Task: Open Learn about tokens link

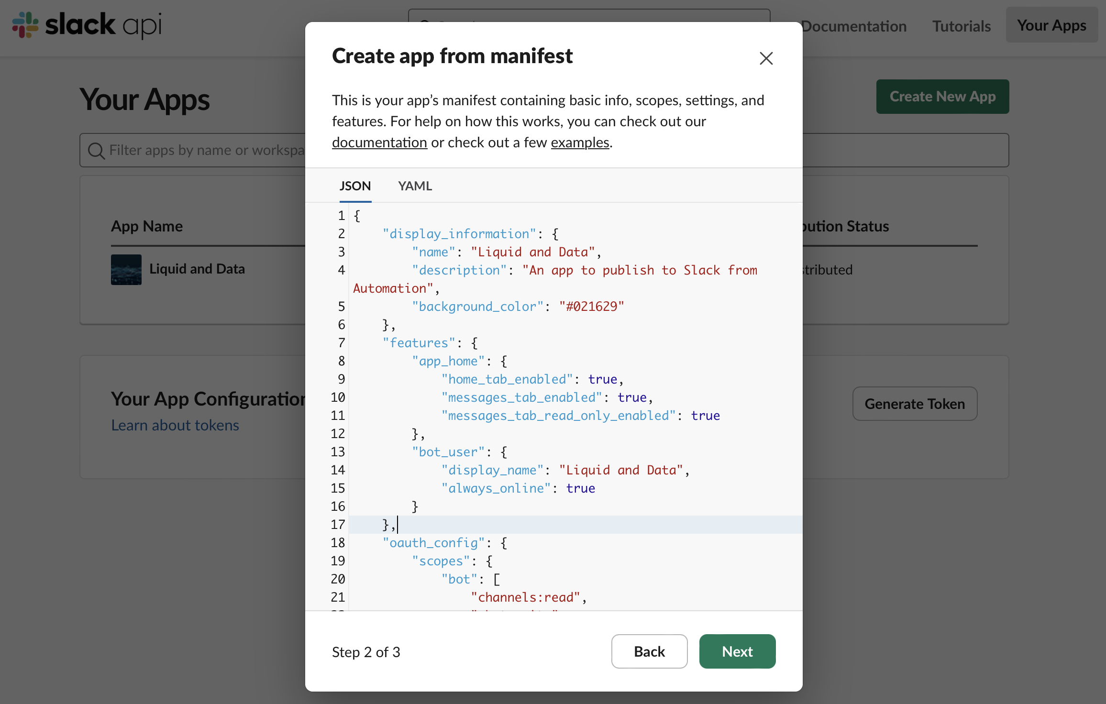Action: pos(175,425)
